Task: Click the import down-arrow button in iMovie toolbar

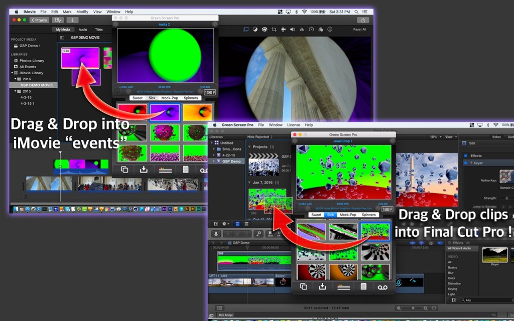Action: tap(72, 20)
